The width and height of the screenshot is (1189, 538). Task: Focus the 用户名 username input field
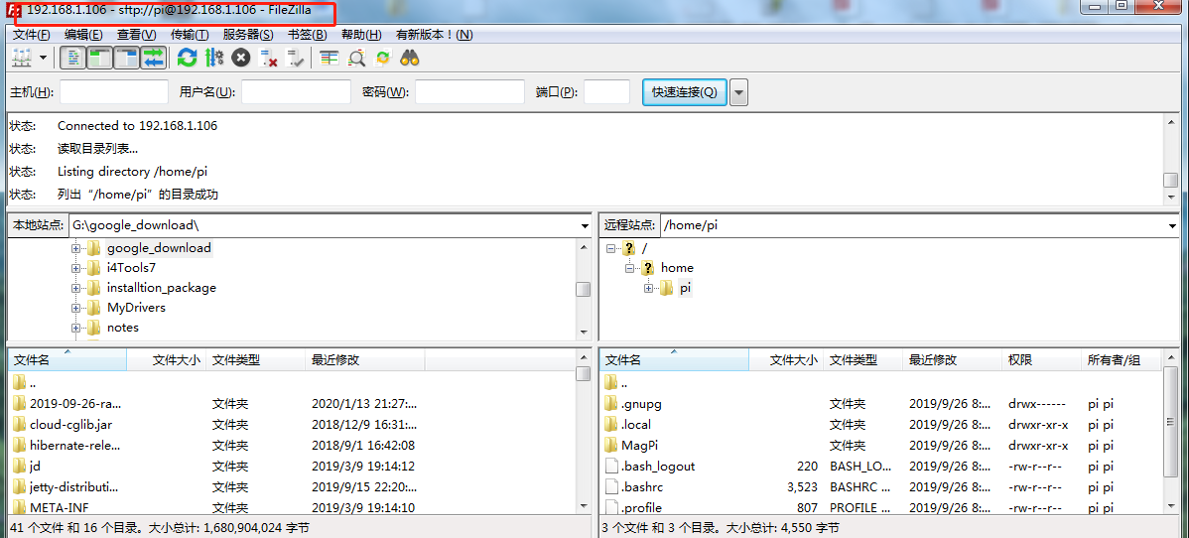pyautogui.click(x=296, y=91)
